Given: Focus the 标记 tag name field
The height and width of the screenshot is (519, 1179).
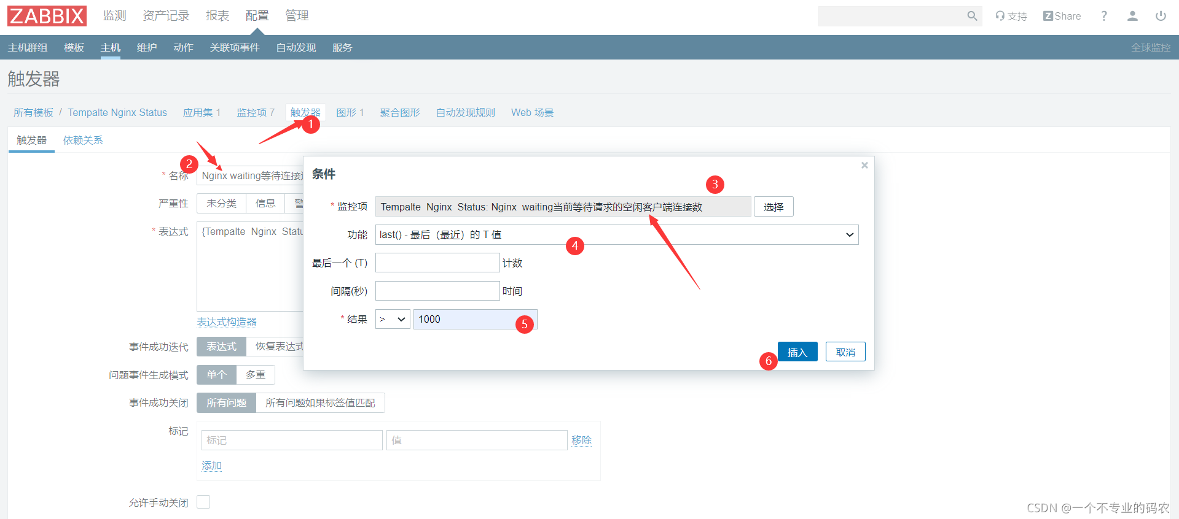Looking at the screenshot, I should (292, 440).
